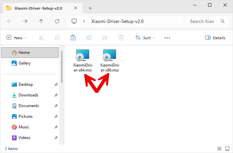Image resolution: width=233 pixels, height=153 pixels.
Task: Select the XiaomiDriver-x64.msi file
Action: click(83, 61)
